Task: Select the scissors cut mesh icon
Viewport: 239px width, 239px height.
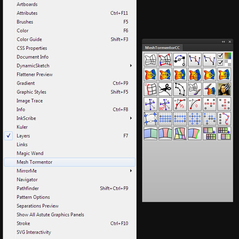Action: (x=165, y=89)
